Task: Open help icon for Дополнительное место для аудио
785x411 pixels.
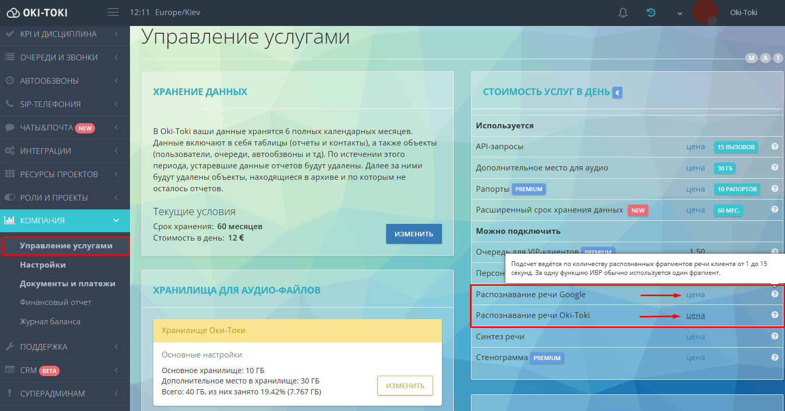Action: coord(775,167)
